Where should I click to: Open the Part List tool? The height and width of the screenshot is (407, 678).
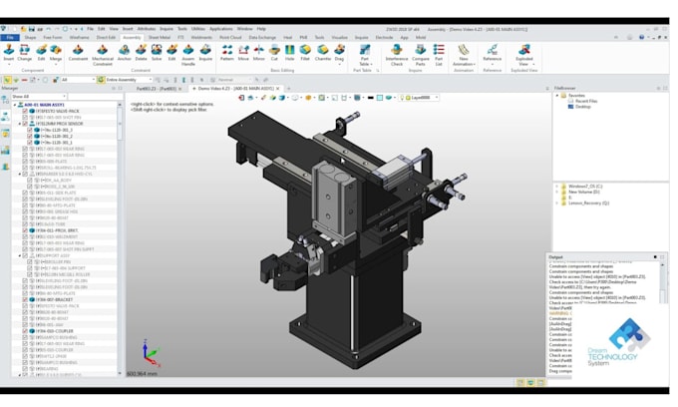point(439,55)
